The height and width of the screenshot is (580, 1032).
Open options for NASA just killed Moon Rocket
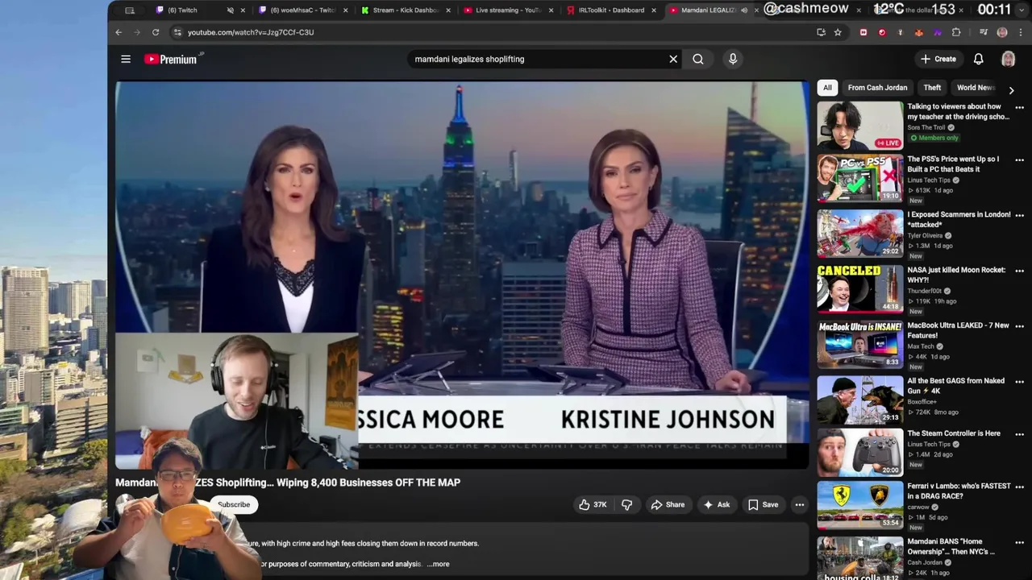1019,271
